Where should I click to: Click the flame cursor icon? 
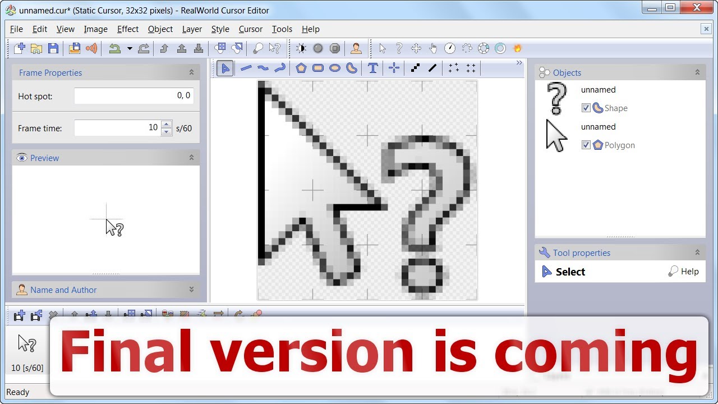[x=518, y=48]
